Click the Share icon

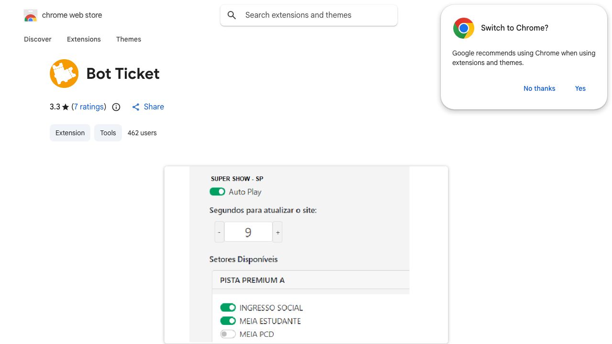coord(136,107)
